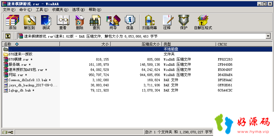The image size is (274, 136).
Task: Click size value 38,883,840
Action: pos(100,85)
